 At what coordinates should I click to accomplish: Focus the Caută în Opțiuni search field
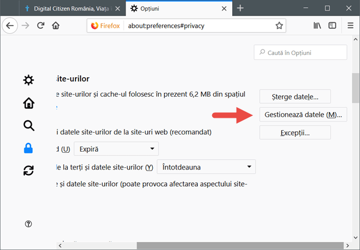301,52
